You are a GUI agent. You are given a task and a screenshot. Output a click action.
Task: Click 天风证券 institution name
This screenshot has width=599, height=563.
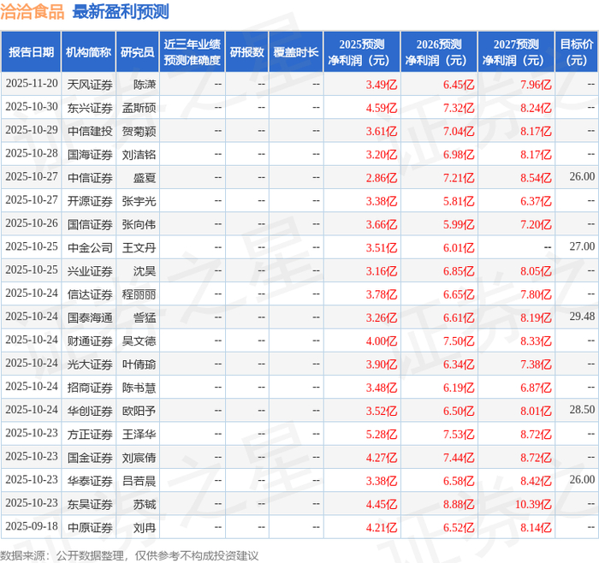(90, 85)
